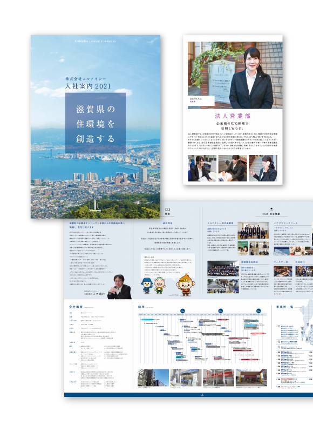Open the scholarship group photo of people in suits
The width and height of the screenshot is (313, 432).
tap(253, 231)
